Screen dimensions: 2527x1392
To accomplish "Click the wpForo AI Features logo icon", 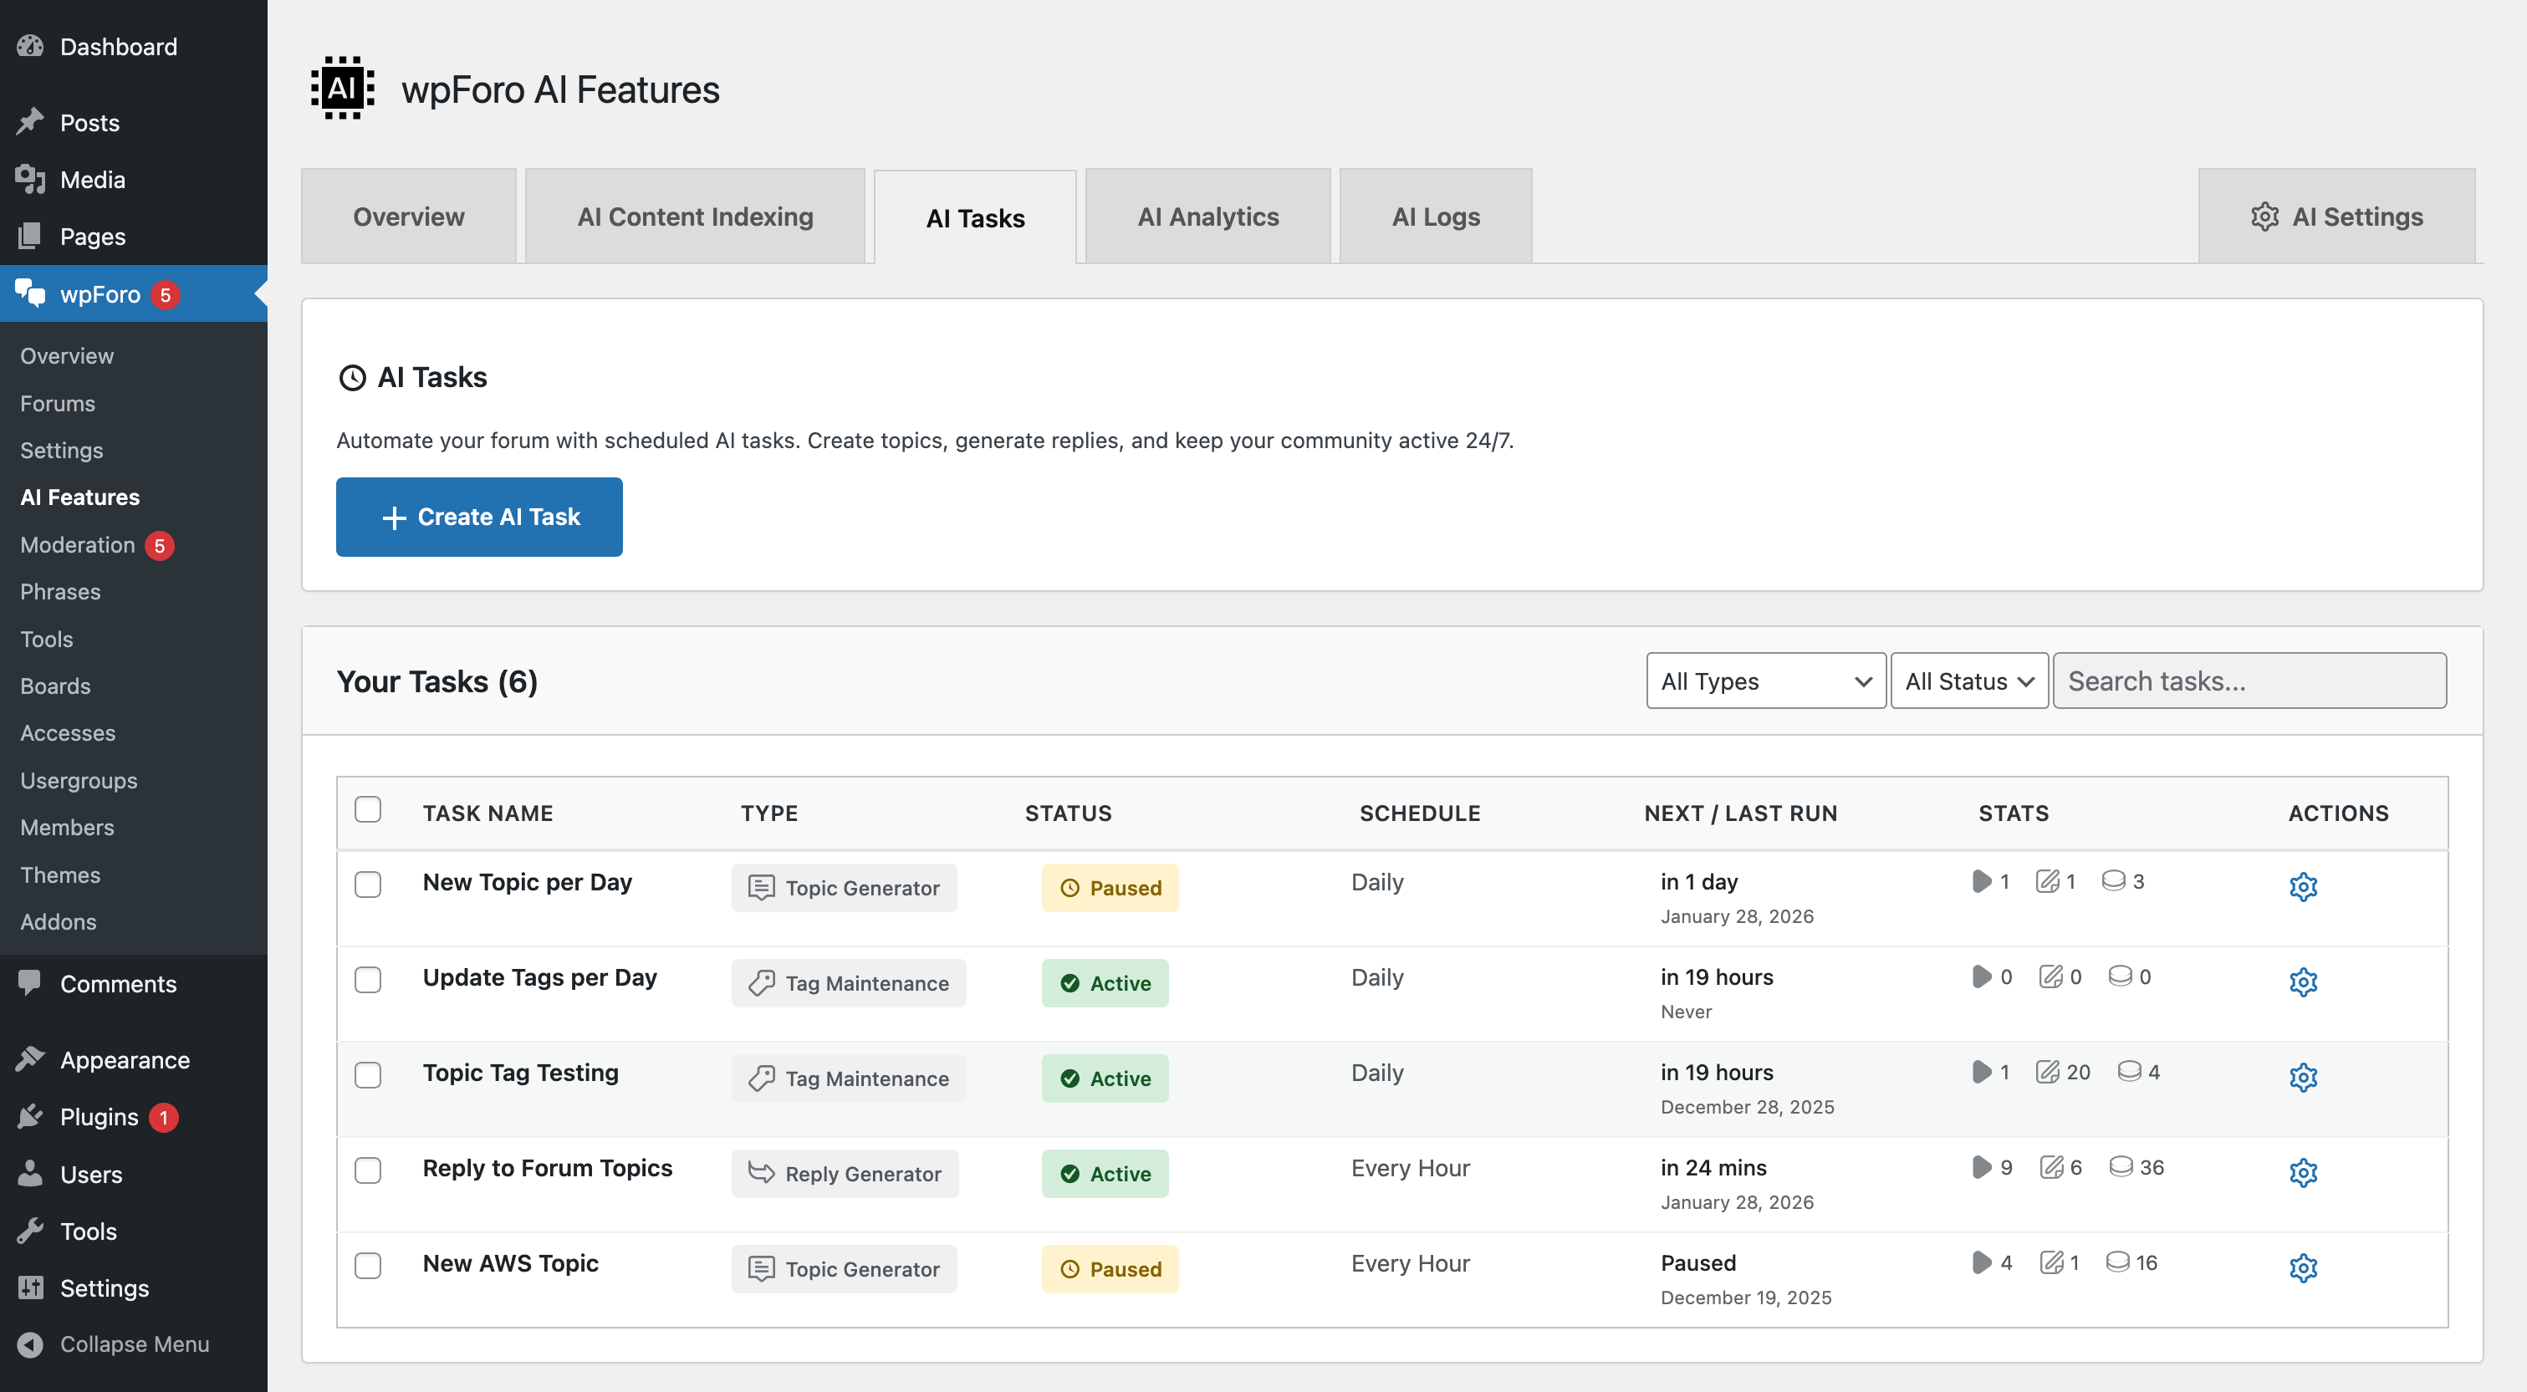I will coord(340,87).
